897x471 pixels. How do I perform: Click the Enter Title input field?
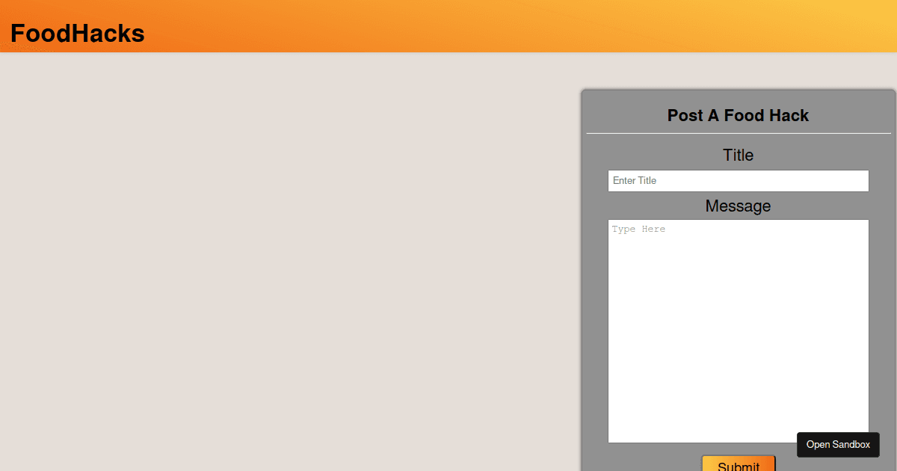tap(738, 180)
